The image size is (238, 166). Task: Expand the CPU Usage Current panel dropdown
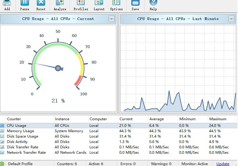point(111,19)
